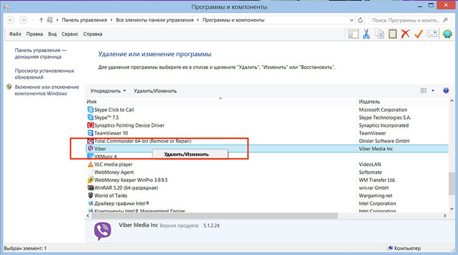Open the Справка menu
The image size is (458, 255).
(93, 34)
